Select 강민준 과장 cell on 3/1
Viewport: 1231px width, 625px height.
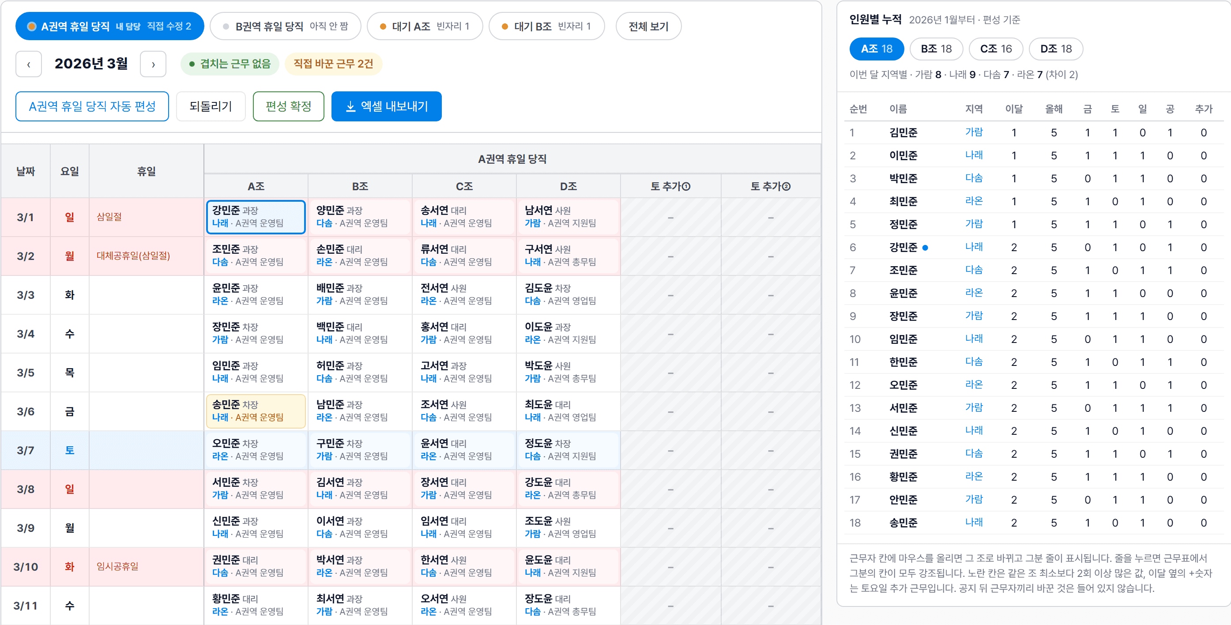(256, 217)
